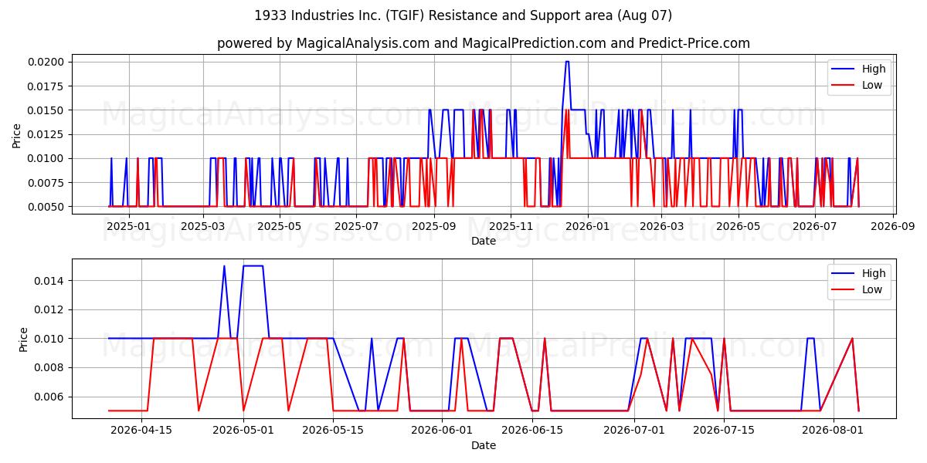This screenshot has height=463, width=927.
Task: Click the 2026-05-01 date tick label
Action: click(243, 431)
